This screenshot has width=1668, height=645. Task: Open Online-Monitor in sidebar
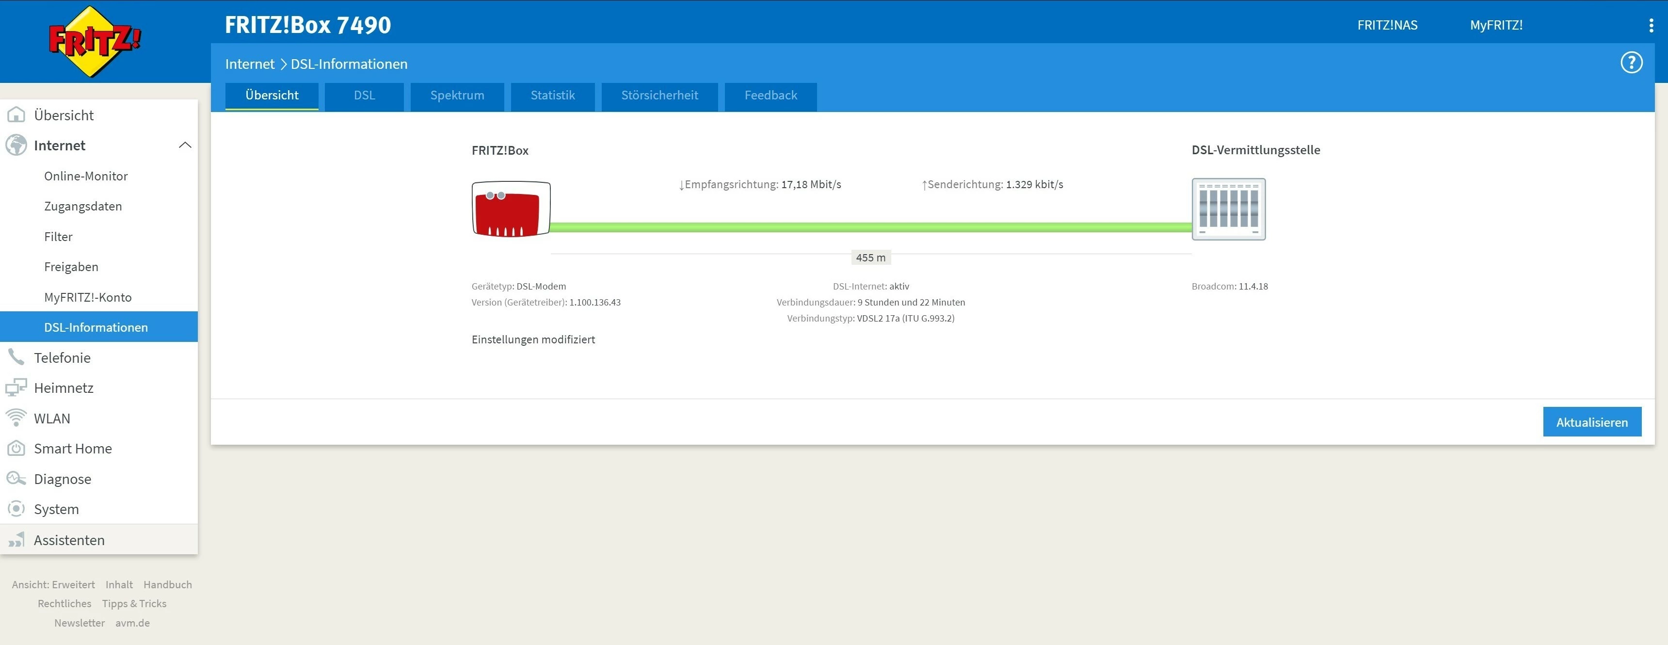(x=85, y=176)
